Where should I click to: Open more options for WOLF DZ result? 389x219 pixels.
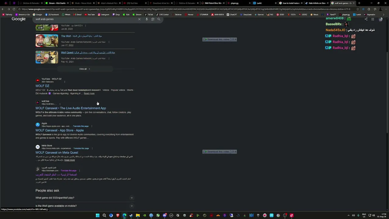pos(64,82)
